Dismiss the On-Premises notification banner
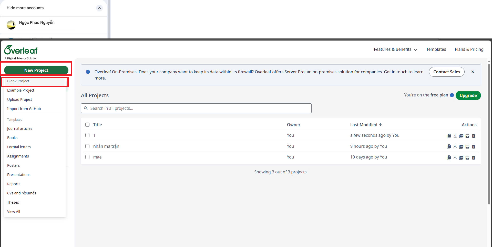The height and width of the screenshot is (247, 492). (x=473, y=72)
